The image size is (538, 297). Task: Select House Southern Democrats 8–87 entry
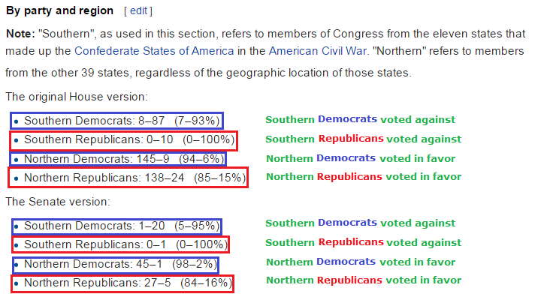[116, 121]
